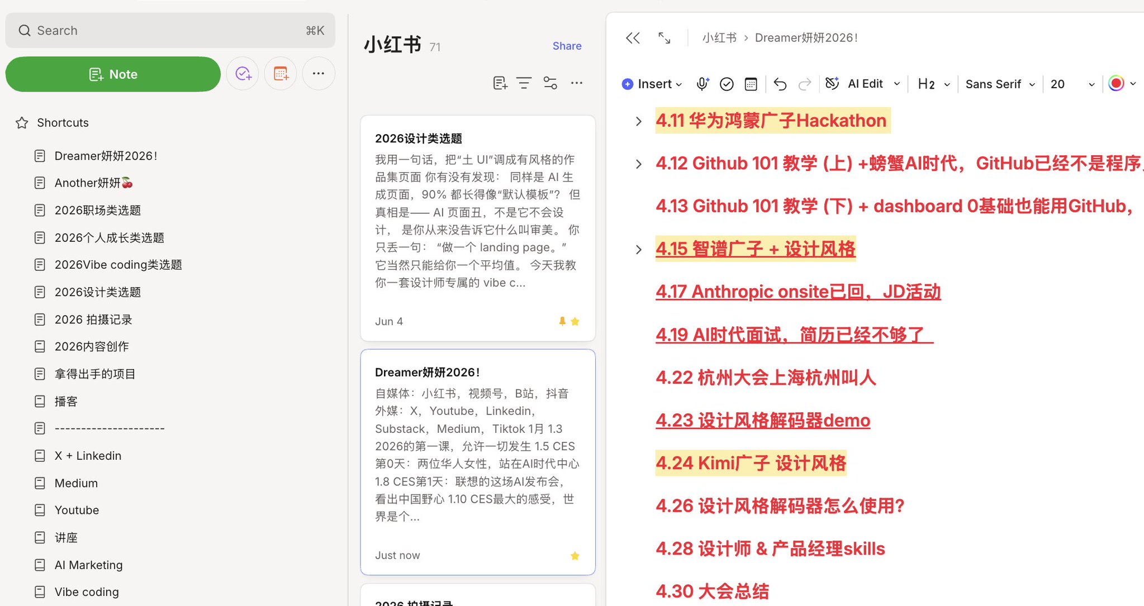Undo the last edit

point(780,84)
